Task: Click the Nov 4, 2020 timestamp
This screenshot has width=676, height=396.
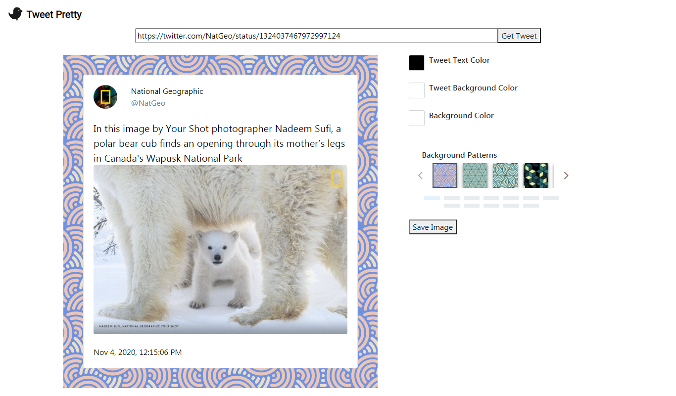Action: (x=138, y=352)
